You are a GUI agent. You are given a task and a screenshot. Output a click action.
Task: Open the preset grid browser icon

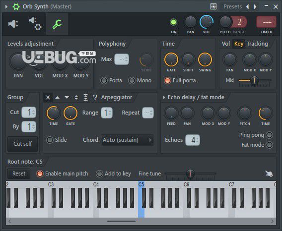pyautogui.click(x=213, y=6)
